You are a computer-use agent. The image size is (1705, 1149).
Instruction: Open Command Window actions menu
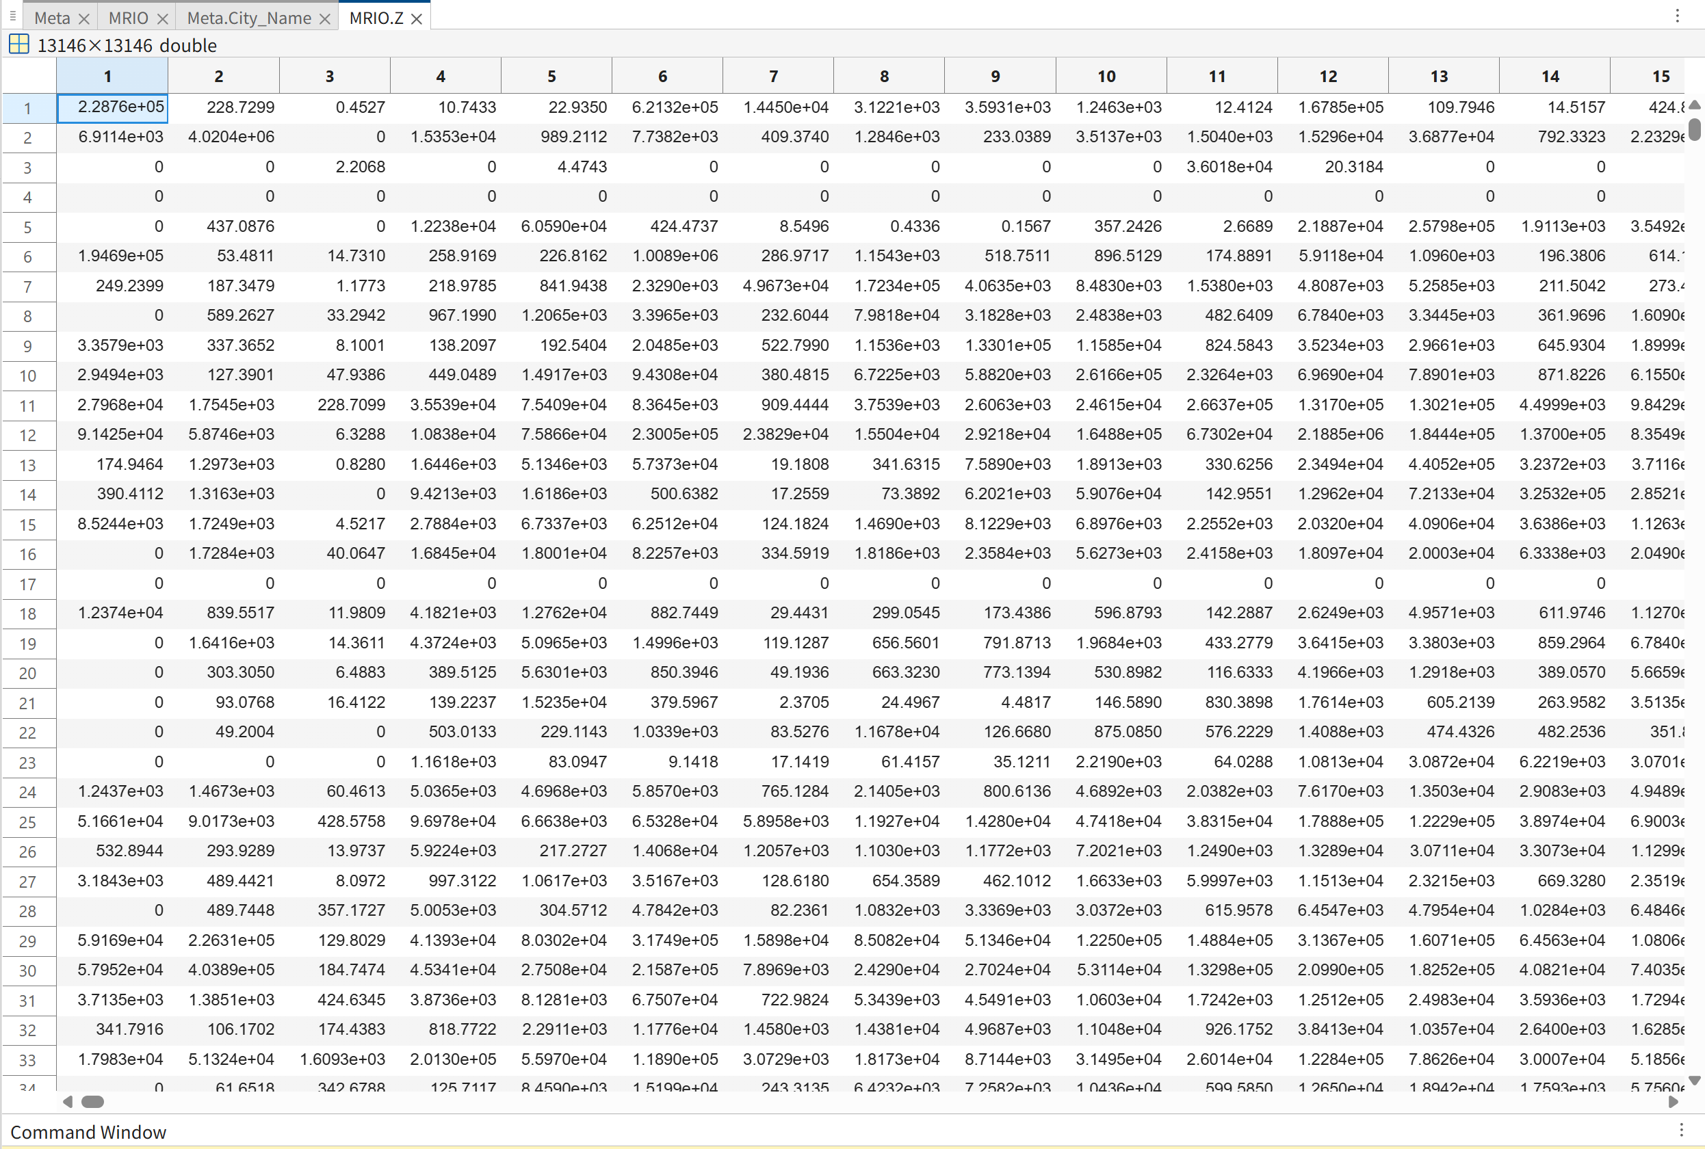click(x=1681, y=1130)
